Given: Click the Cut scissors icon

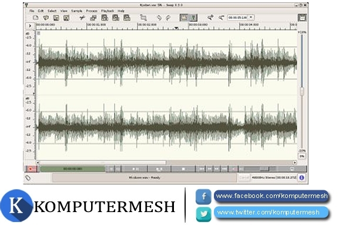Looking at the screenshot, I should [82, 18].
